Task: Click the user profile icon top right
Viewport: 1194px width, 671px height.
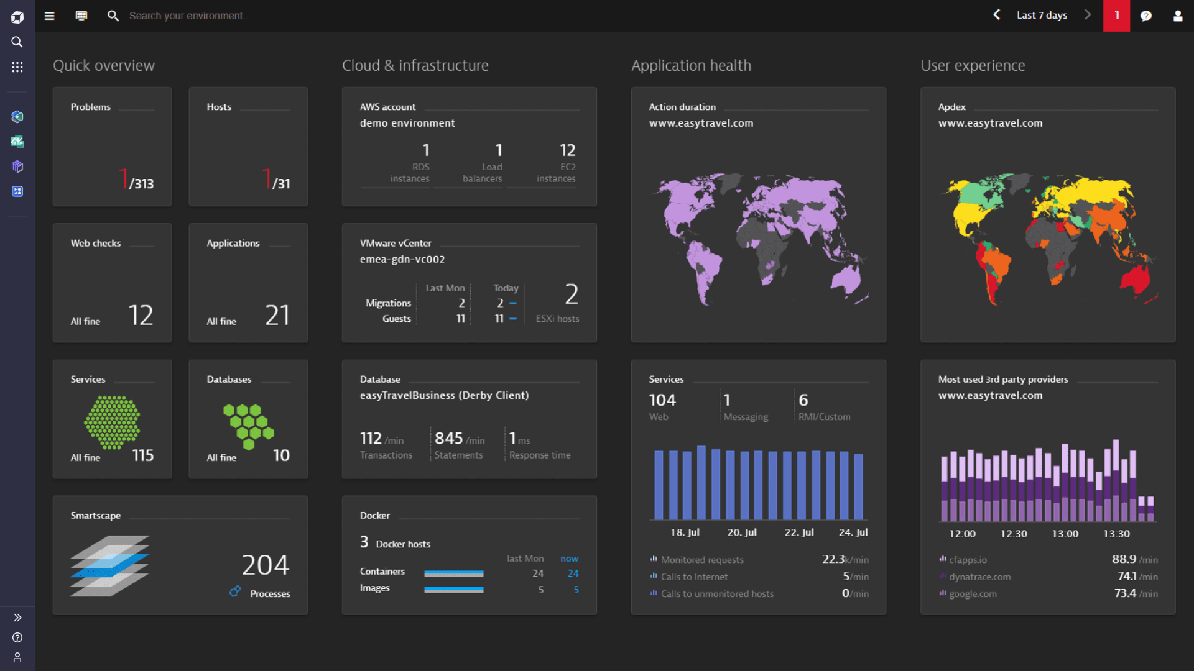Action: coord(1176,16)
